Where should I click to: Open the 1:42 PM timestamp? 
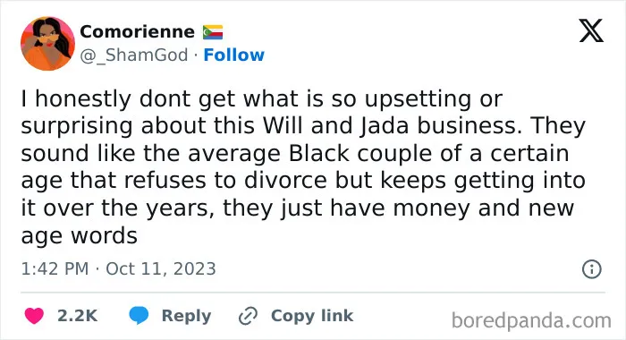[x=55, y=268]
